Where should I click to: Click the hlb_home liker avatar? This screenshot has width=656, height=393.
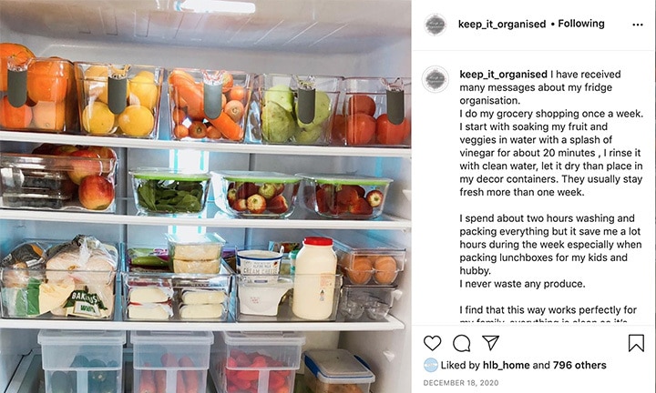pos(430,365)
